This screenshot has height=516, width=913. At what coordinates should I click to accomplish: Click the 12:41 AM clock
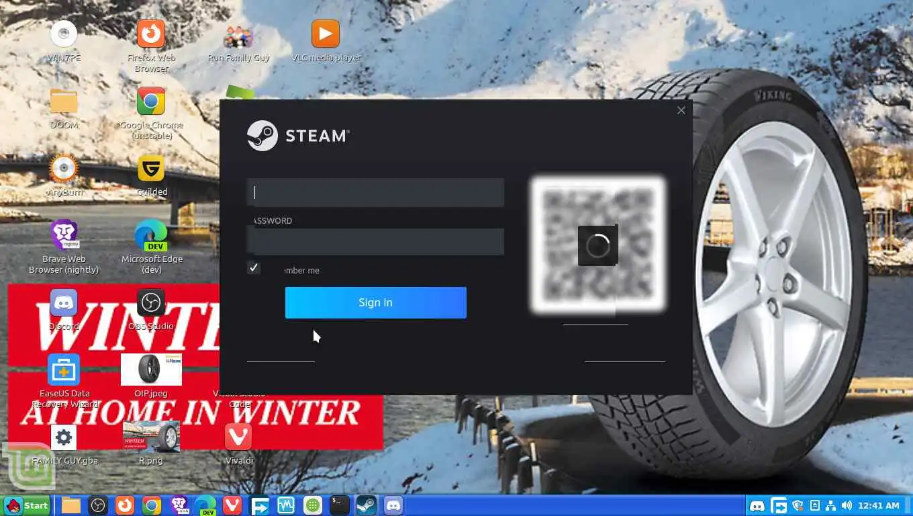click(879, 505)
